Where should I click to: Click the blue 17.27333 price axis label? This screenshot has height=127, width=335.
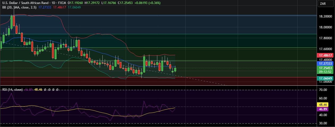click(x=325, y=64)
